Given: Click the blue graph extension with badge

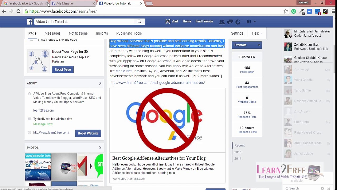Looking at the screenshot, I should [x=317, y=11].
